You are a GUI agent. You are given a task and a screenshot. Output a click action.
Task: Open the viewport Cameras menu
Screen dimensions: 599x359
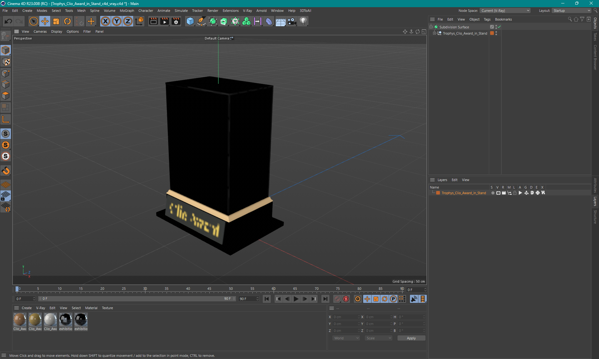pyautogui.click(x=40, y=31)
